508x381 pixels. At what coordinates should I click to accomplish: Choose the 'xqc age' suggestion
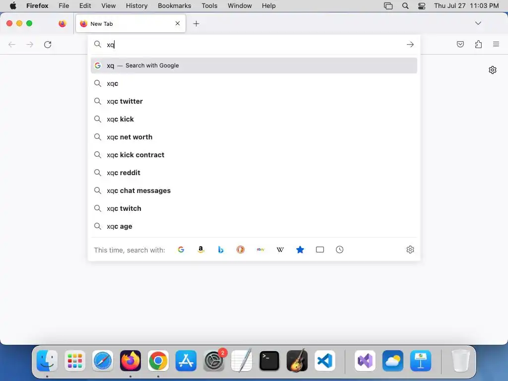pyautogui.click(x=254, y=226)
